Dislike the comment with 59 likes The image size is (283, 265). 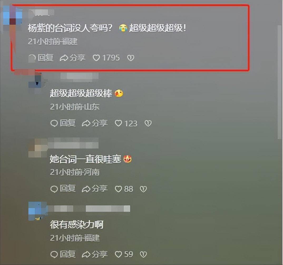pos(144,254)
